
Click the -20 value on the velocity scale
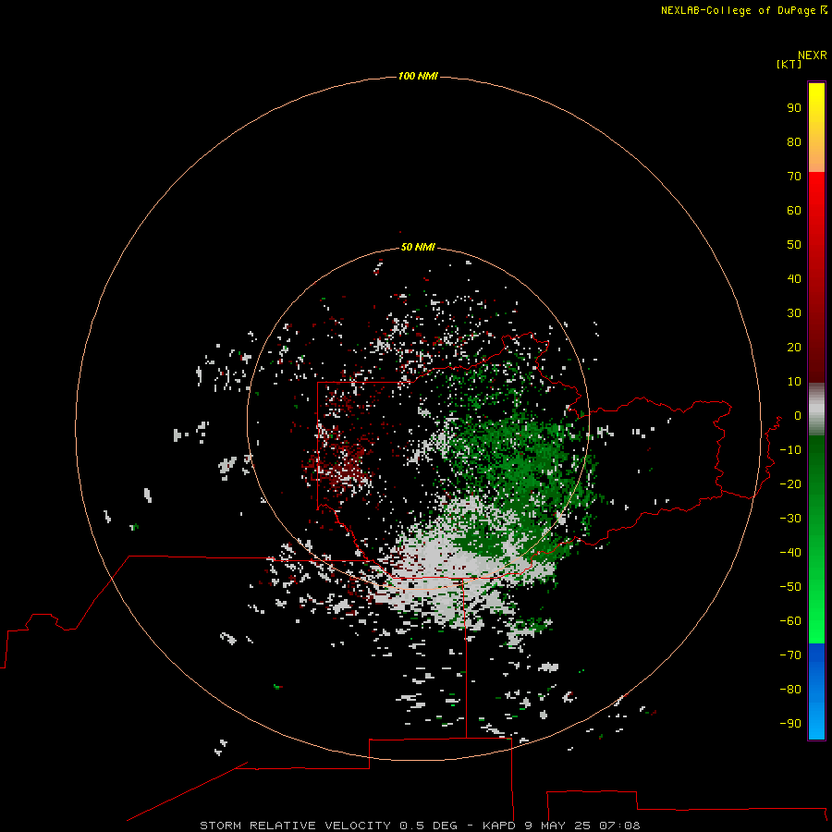click(x=790, y=483)
